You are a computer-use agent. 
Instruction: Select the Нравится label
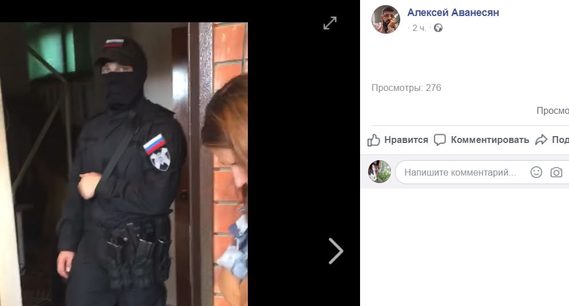pyautogui.click(x=406, y=140)
